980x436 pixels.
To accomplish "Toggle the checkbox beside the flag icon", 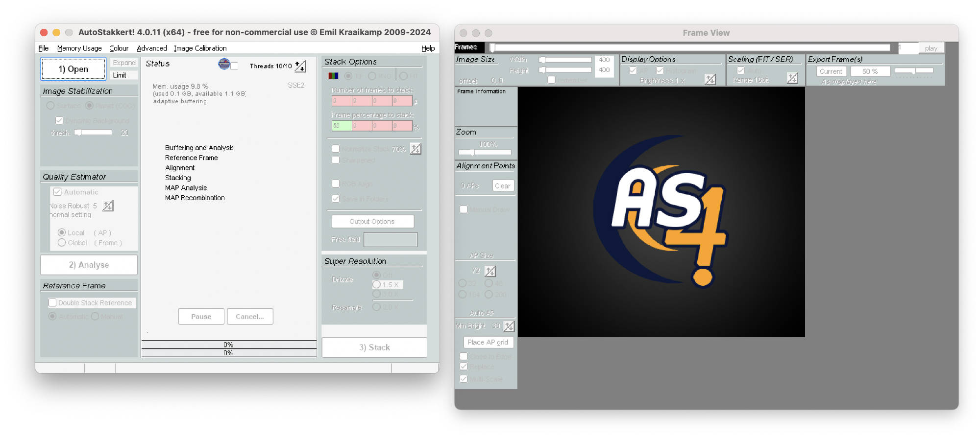I will 234,66.
